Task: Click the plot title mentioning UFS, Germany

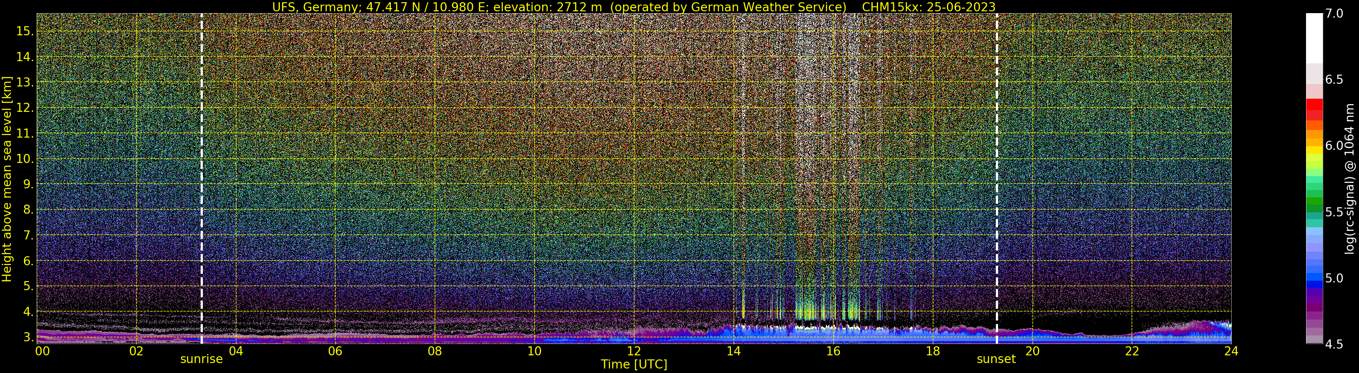Action: (x=634, y=7)
